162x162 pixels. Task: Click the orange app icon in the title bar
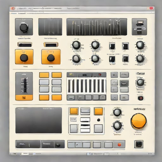point(13,9)
